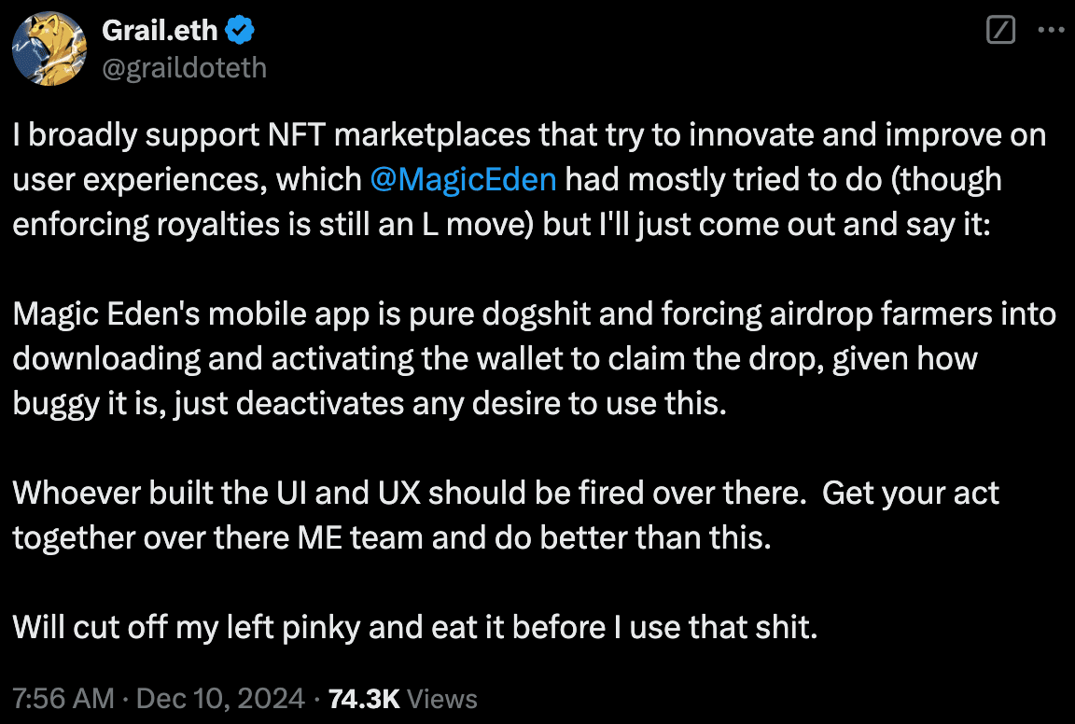Click the text line "buggy it is, just deactivates"
Screen dimensions: 1075x724
click(370, 403)
